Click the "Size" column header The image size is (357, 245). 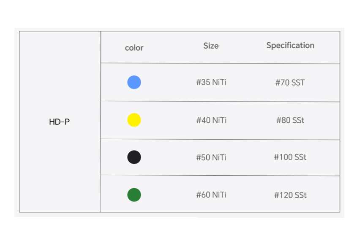pyautogui.click(x=211, y=46)
